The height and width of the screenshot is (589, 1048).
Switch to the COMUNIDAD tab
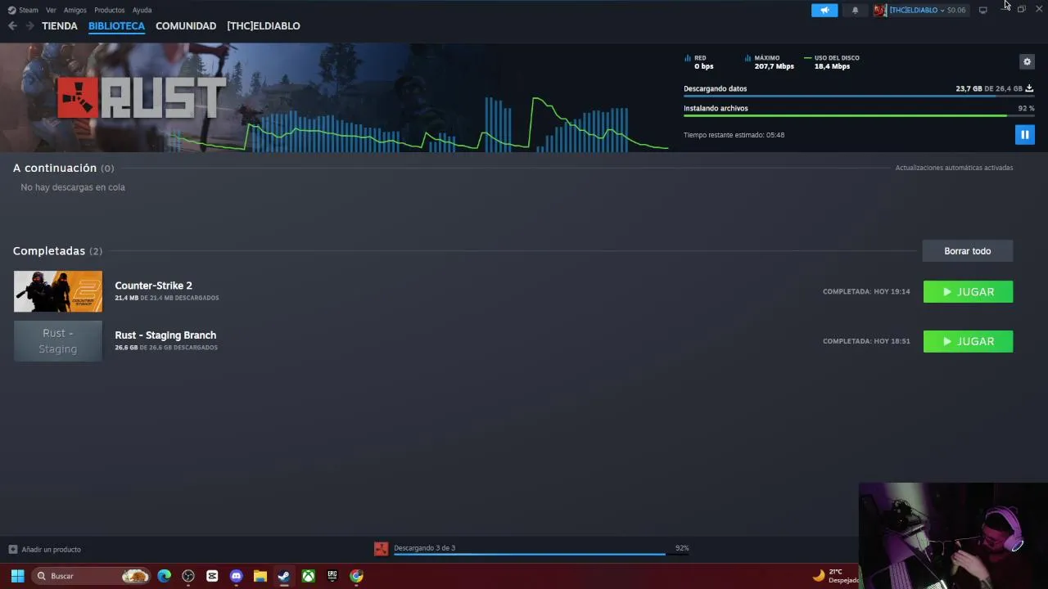pyautogui.click(x=186, y=26)
